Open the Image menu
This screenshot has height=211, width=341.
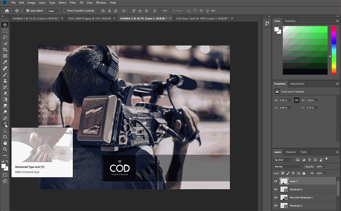[31, 3]
